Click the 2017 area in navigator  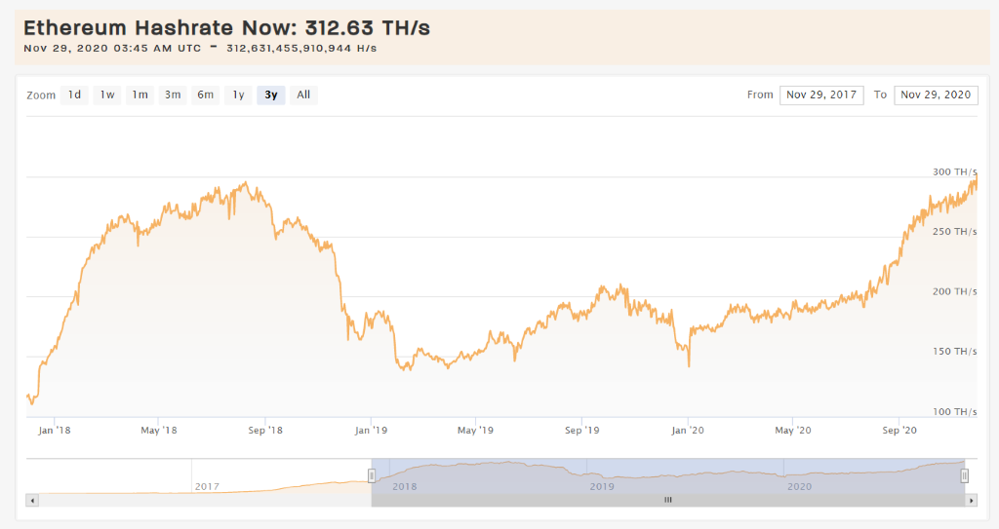coord(207,485)
